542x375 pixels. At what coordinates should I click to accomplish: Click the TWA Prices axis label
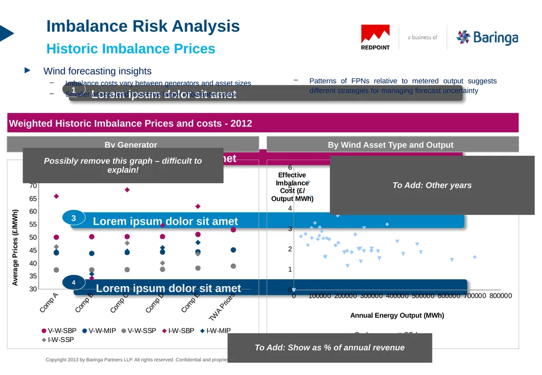pos(222,307)
